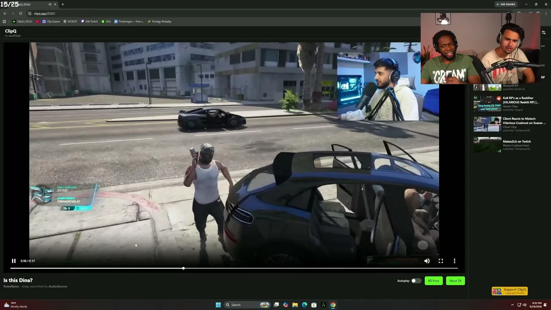The width and height of the screenshot is (551, 310).
Task: Open the dark terminal-style app on taskbar
Action: [323, 305]
